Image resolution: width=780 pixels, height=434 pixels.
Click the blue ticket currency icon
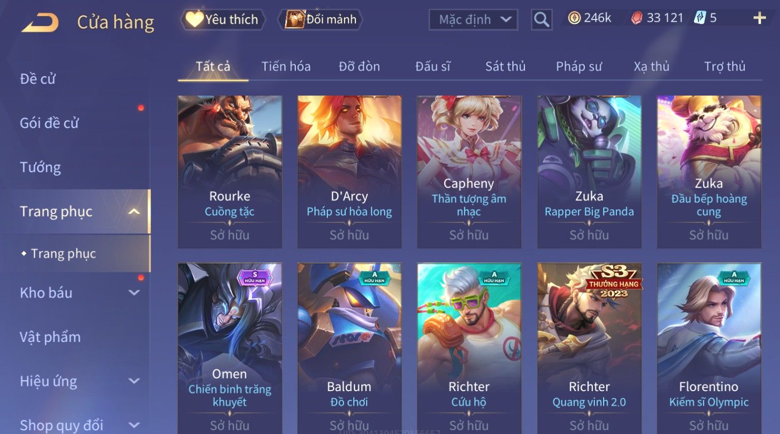[x=699, y=19]
